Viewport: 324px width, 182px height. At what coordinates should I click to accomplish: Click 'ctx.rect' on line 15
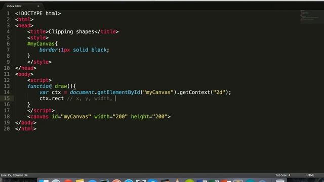[52, 99]
